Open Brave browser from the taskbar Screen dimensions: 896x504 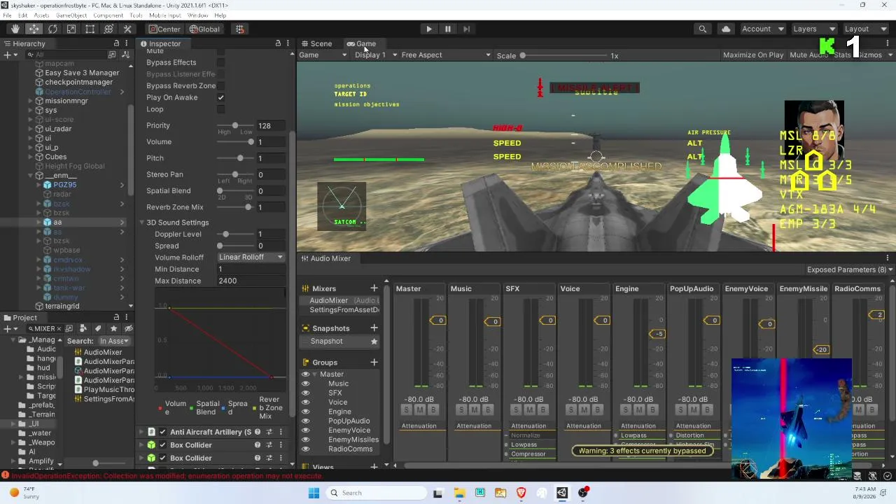tap(521, 493)
